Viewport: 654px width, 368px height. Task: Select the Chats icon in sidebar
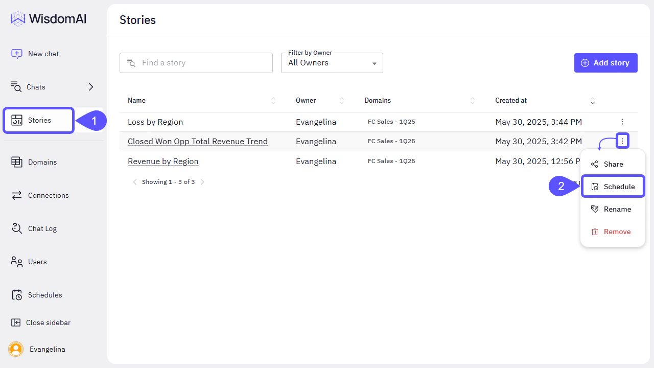[x=16, y=87]
